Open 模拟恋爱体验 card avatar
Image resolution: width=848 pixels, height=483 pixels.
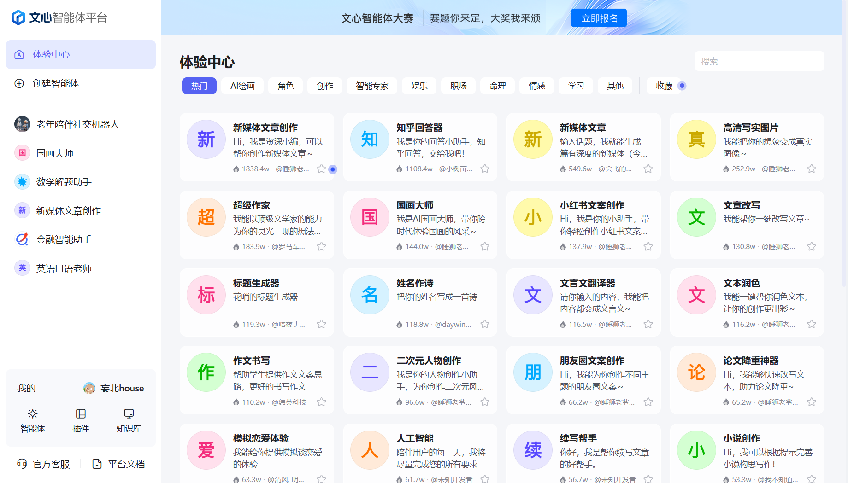point(206,450)
